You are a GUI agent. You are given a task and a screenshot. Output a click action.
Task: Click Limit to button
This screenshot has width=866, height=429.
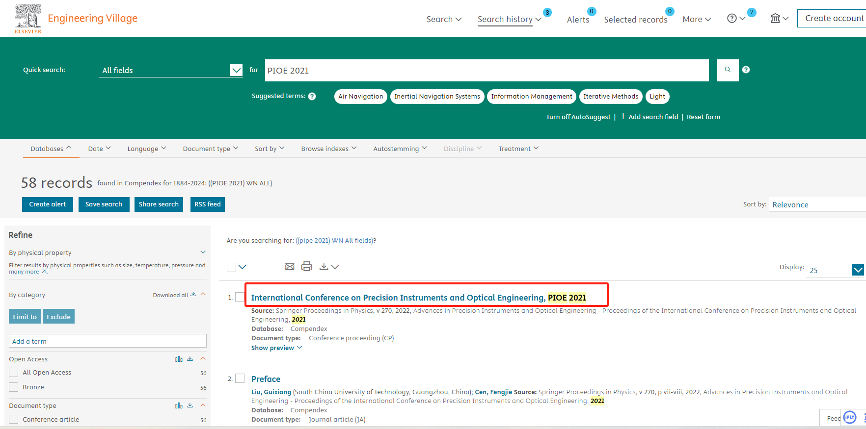click(x=25, y=317)
